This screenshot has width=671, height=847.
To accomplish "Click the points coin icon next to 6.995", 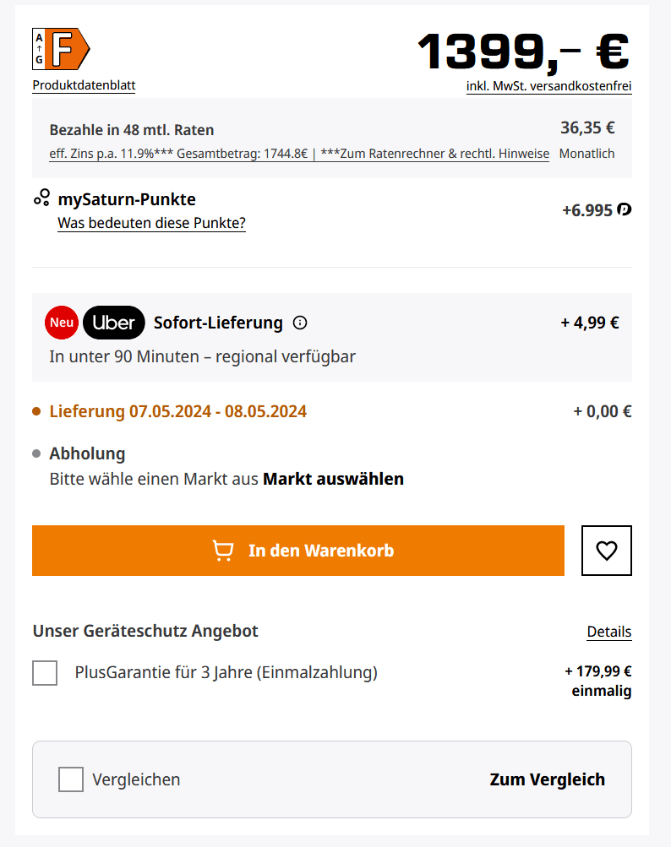I will pos(625,209).
